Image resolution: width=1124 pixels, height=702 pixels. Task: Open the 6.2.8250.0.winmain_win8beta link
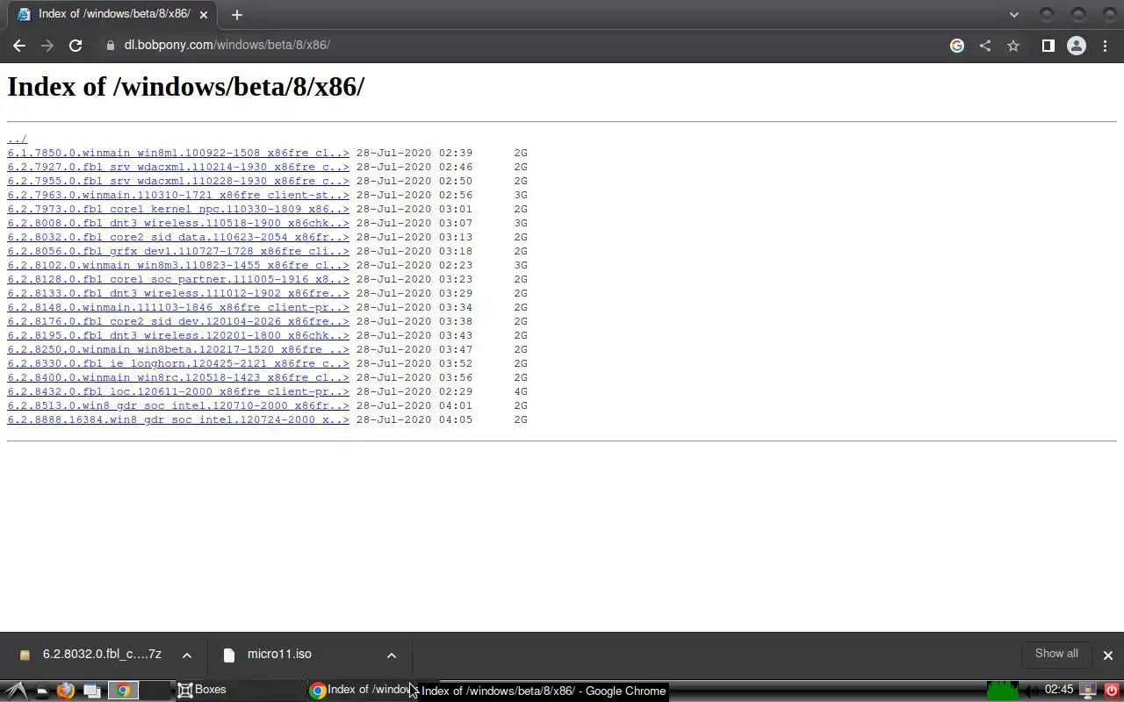tap(178, 349)
